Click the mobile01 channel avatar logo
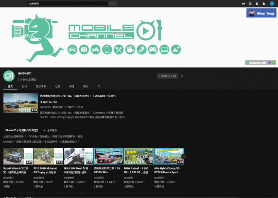The height and width of the screenshot is (198, 278). click(x=9, y=76)
